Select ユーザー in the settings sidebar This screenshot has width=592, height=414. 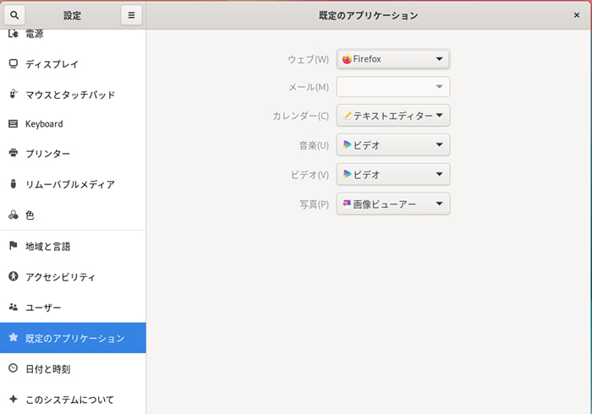coord(43,308)
